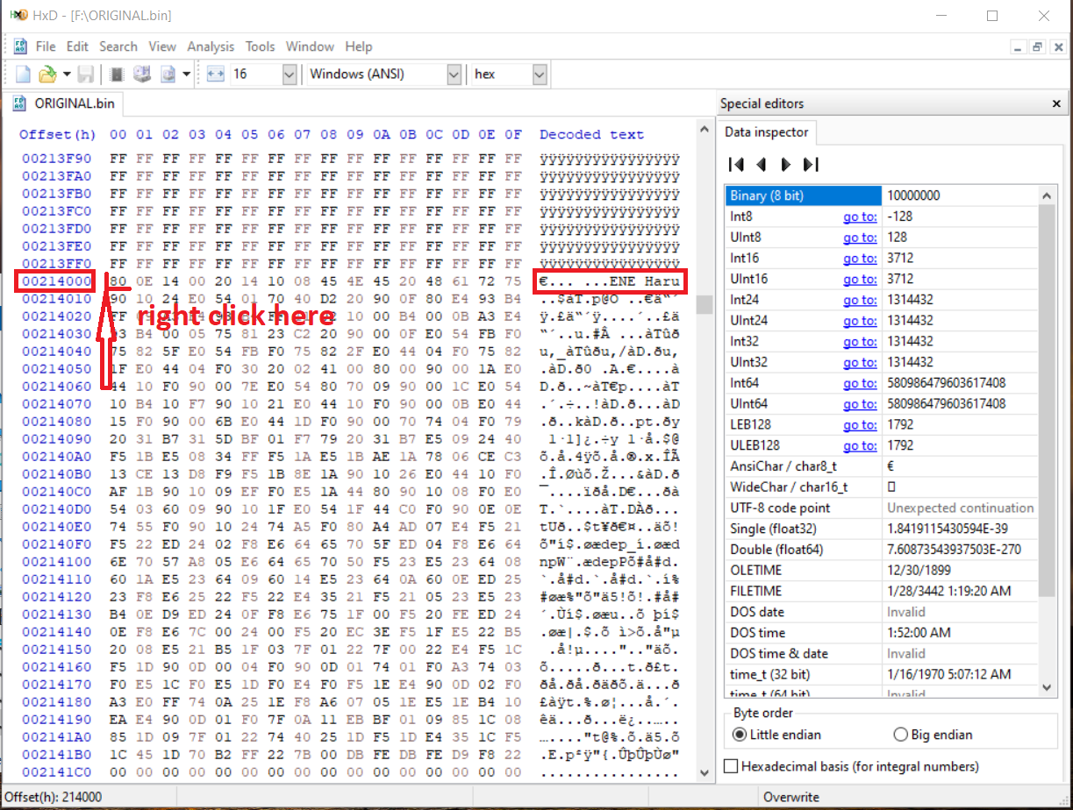
Task: Step to next byte in Data inspector
Action: 786,164
